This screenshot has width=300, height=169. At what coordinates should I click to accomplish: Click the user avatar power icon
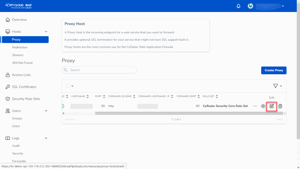click(250, 6)
